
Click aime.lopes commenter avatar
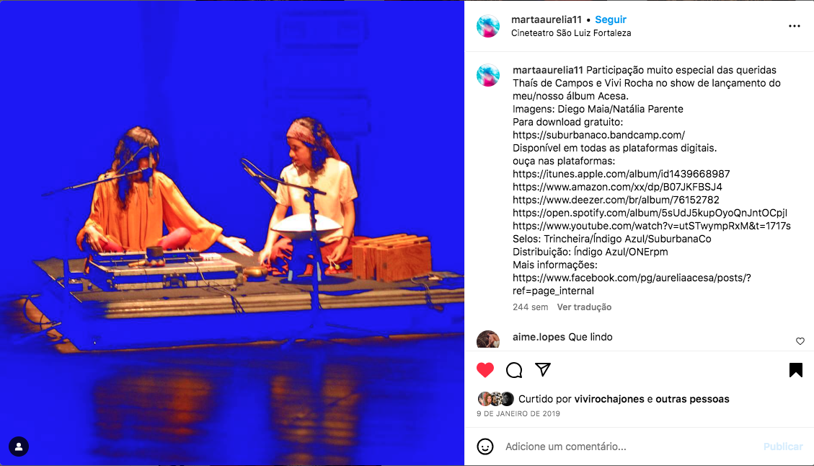[488, 339]
